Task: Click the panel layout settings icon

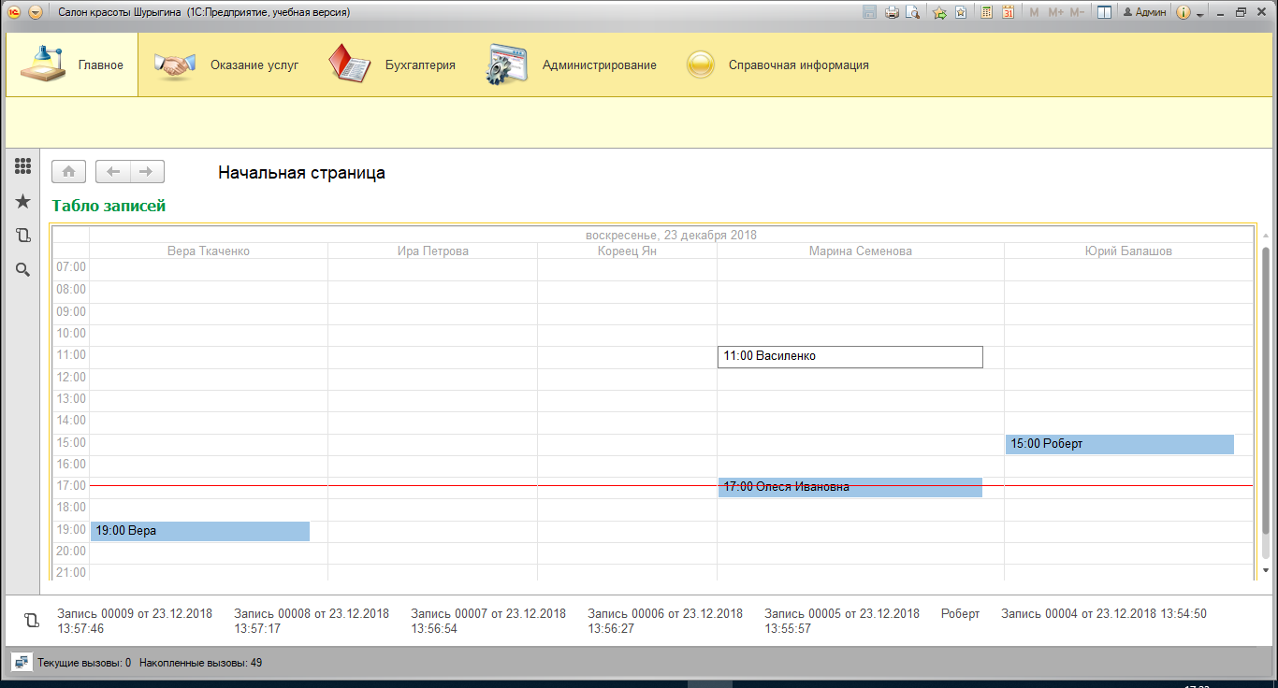Action: click(1104, 12)
